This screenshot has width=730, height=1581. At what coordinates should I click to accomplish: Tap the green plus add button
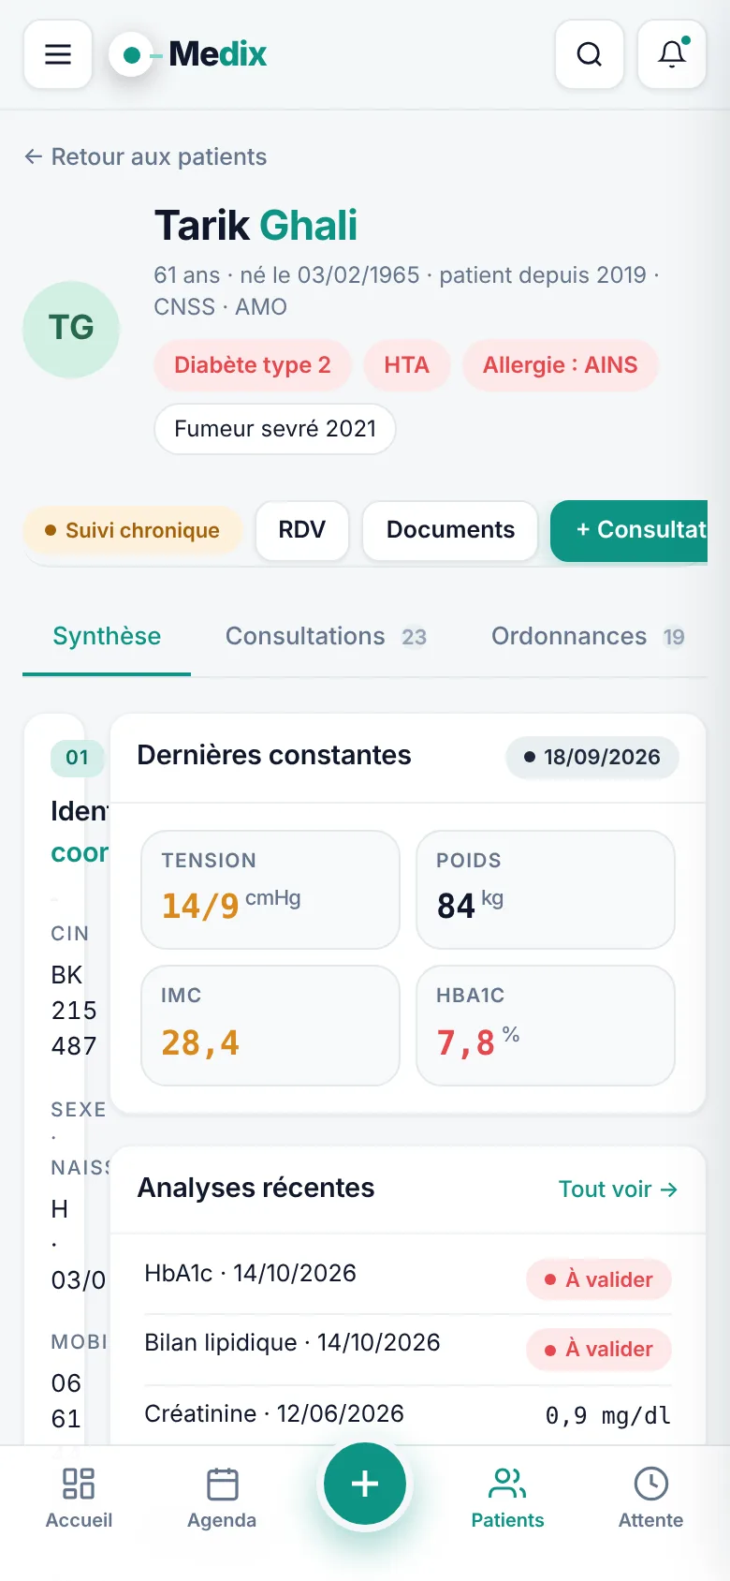tap(365, 1484)
